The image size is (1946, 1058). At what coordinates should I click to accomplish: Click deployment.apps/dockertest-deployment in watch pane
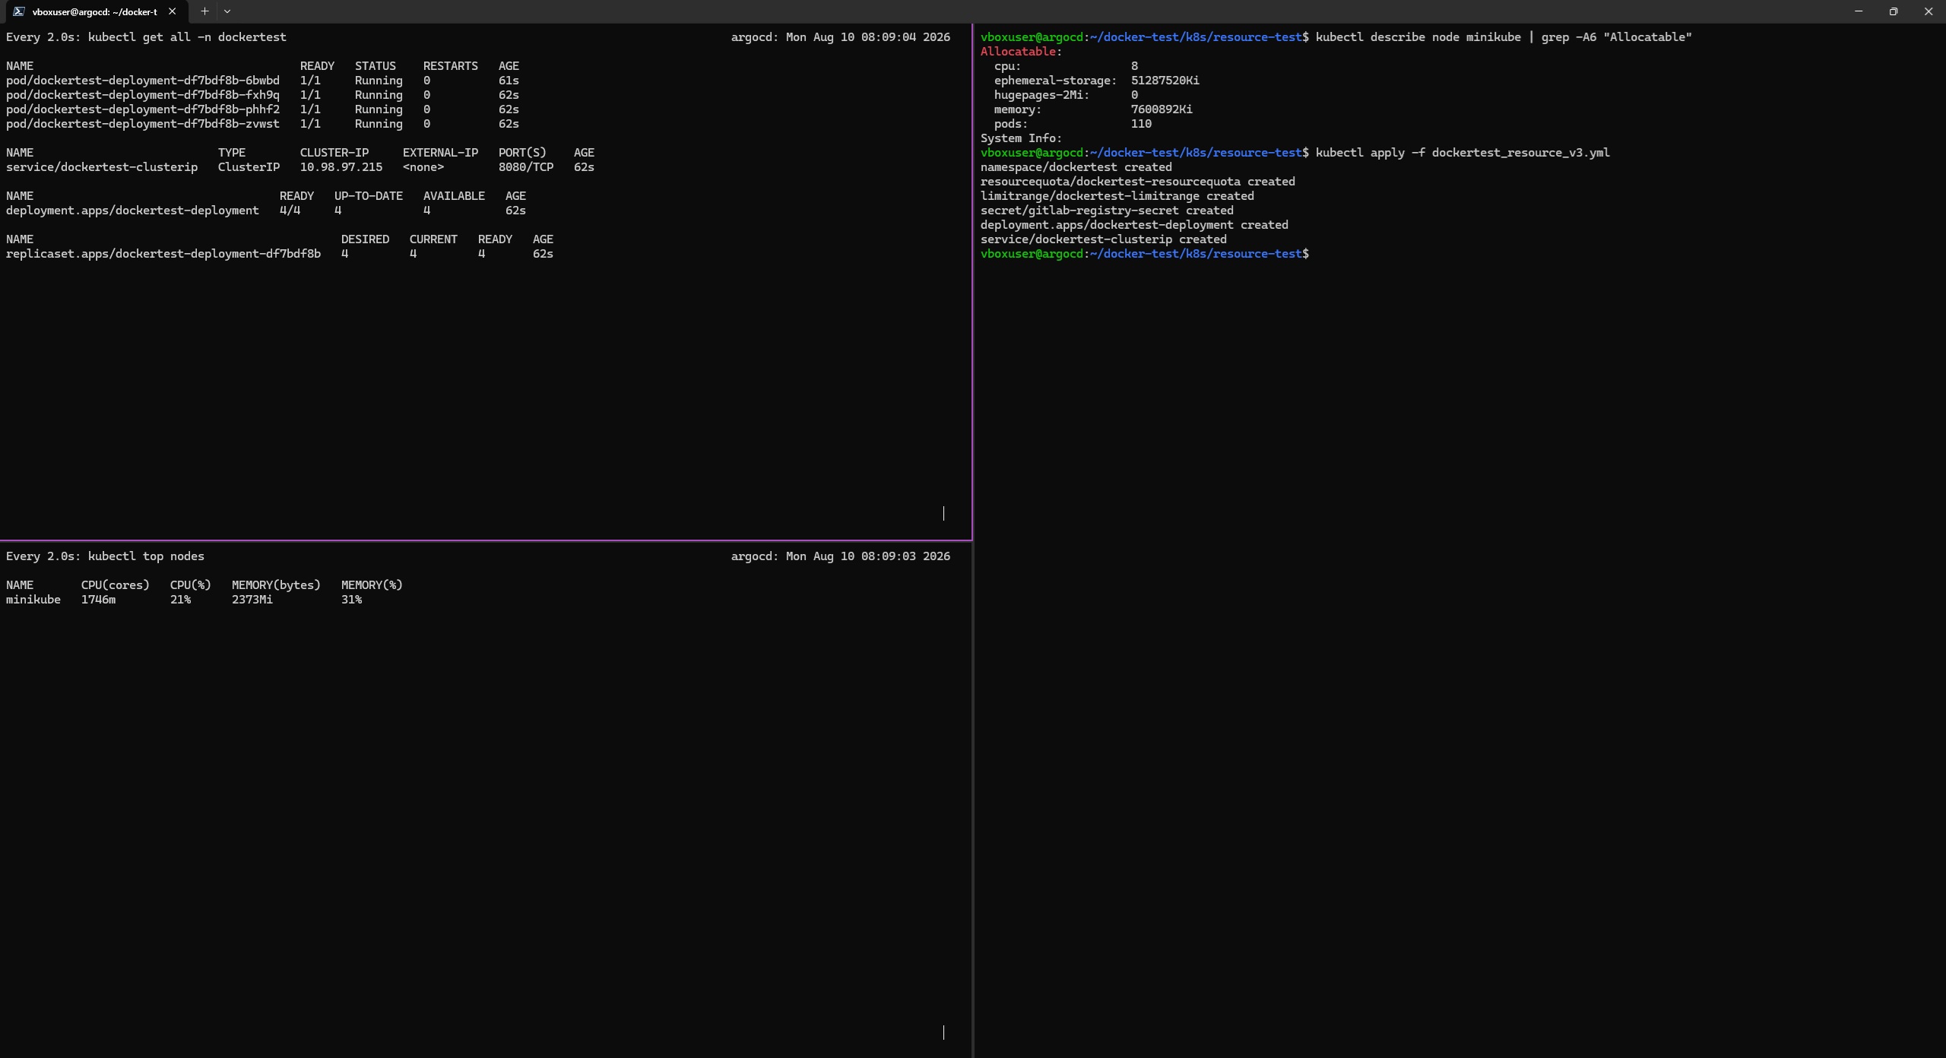point(132,211)
